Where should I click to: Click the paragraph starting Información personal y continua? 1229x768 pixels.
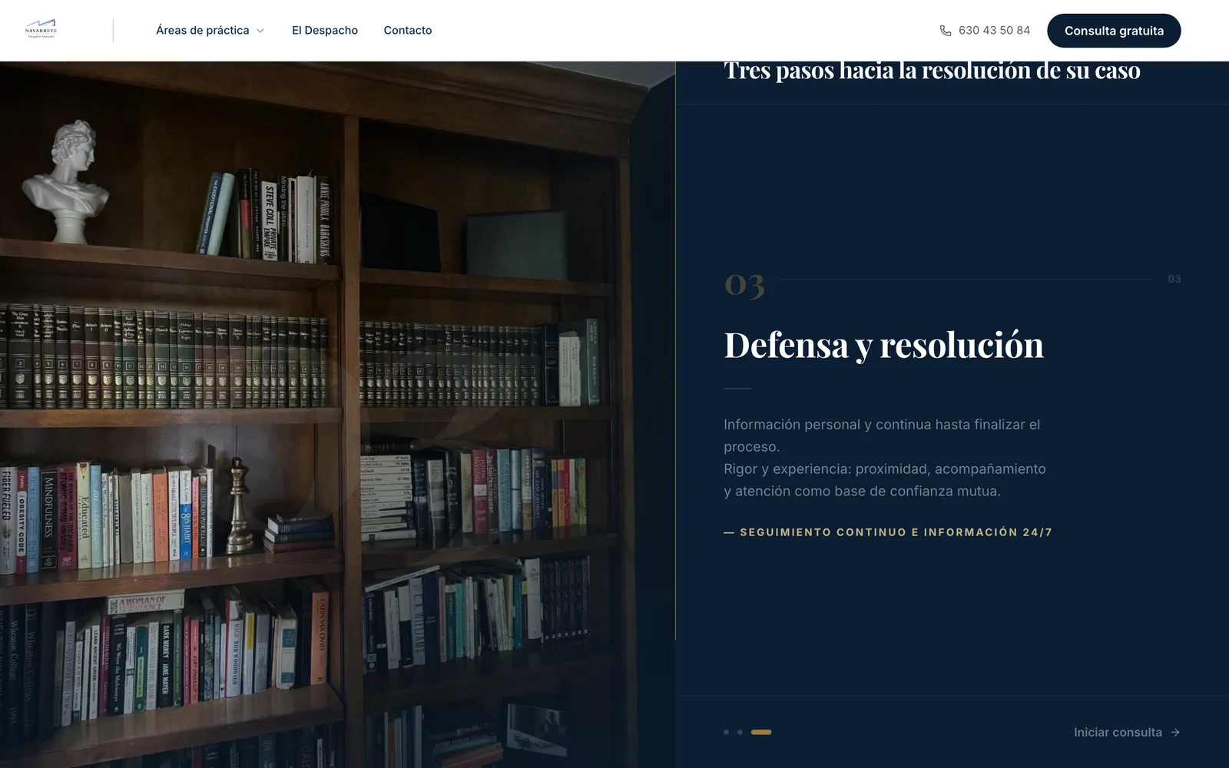(885, 458)
